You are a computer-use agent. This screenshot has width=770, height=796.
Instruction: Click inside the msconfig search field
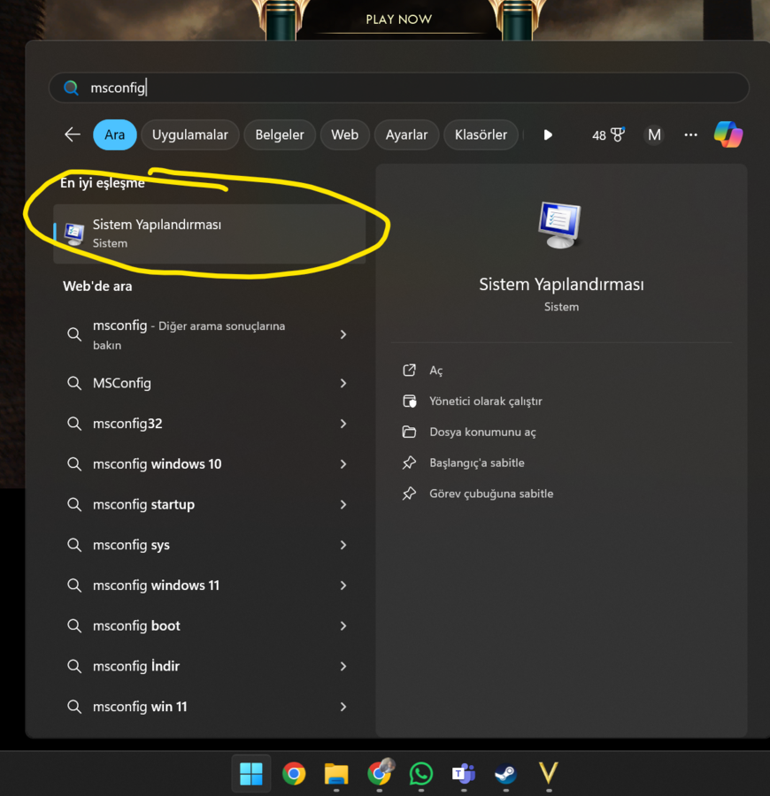[398, 88]
